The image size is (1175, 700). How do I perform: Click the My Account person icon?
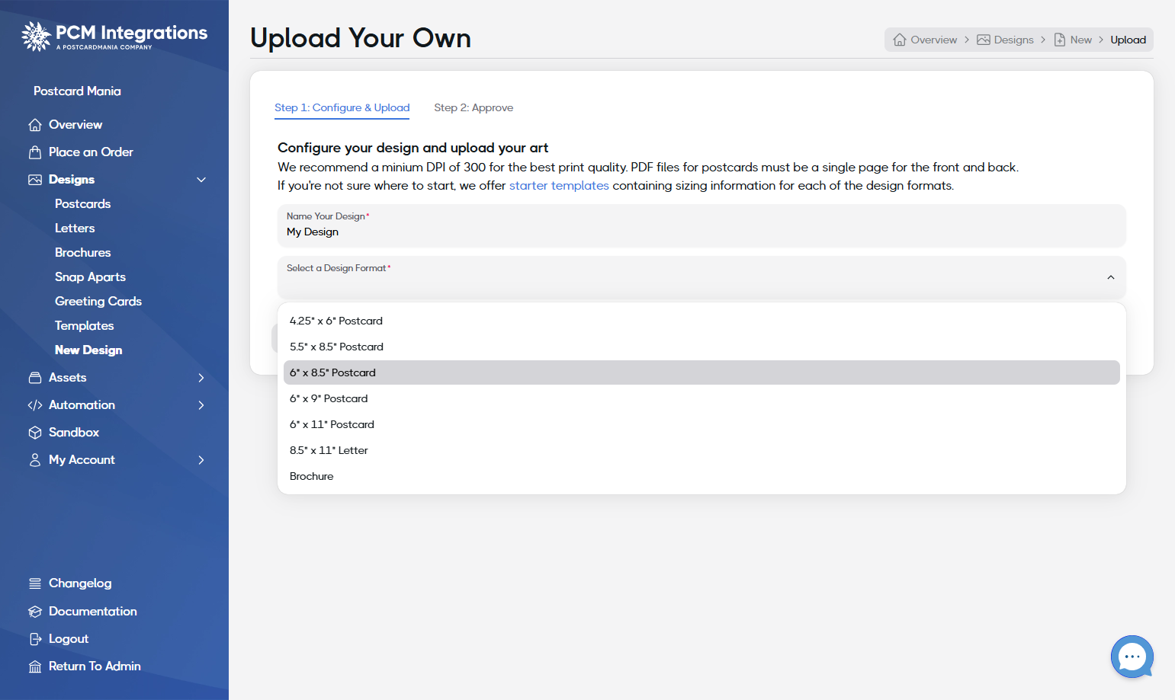tap(35, 460)
